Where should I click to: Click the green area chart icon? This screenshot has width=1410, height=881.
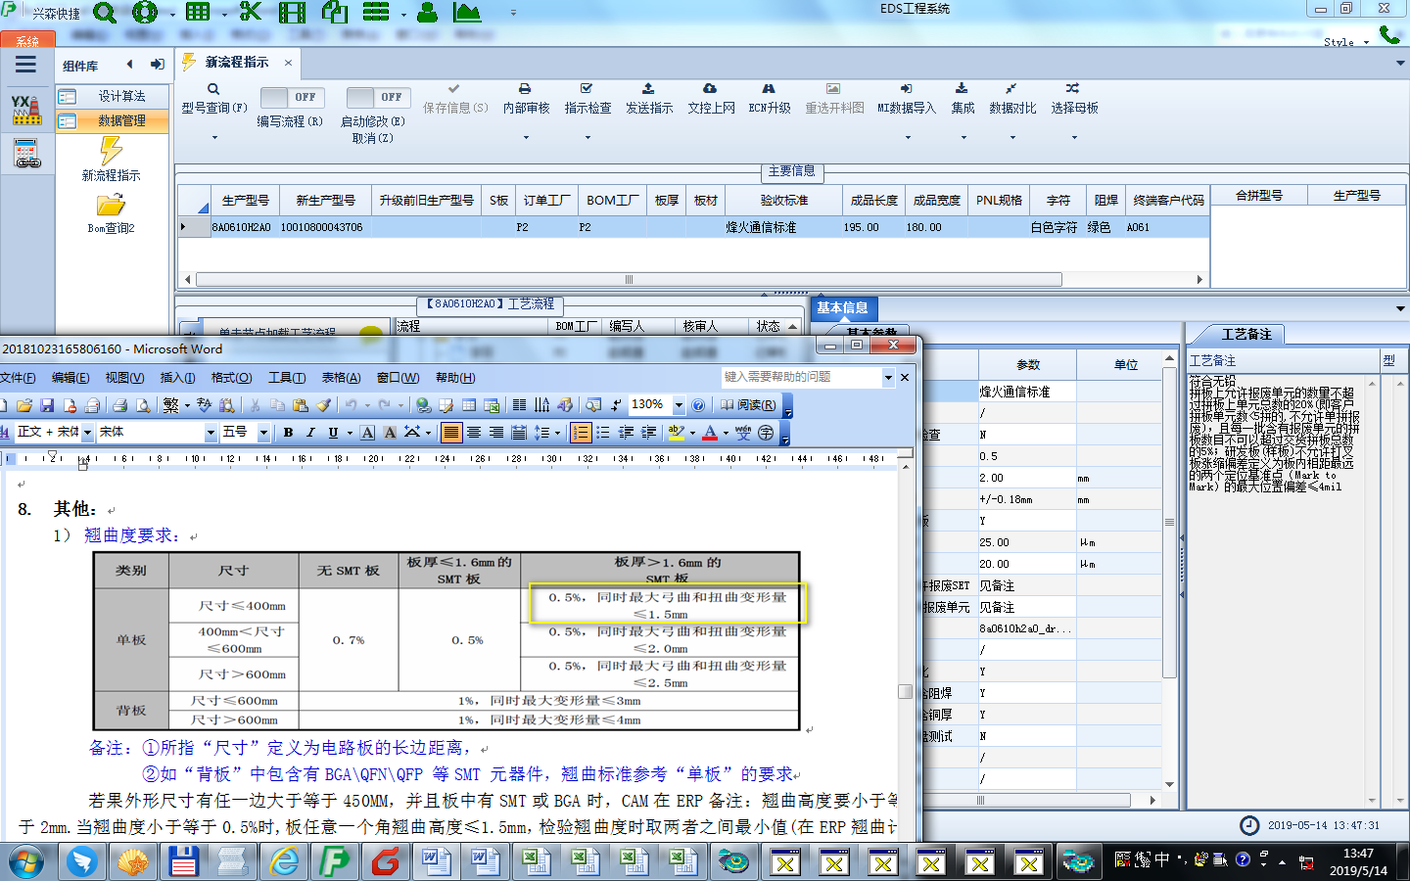[467, 13]
